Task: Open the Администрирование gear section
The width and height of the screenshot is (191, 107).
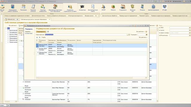Action: (x=153, y=7)
